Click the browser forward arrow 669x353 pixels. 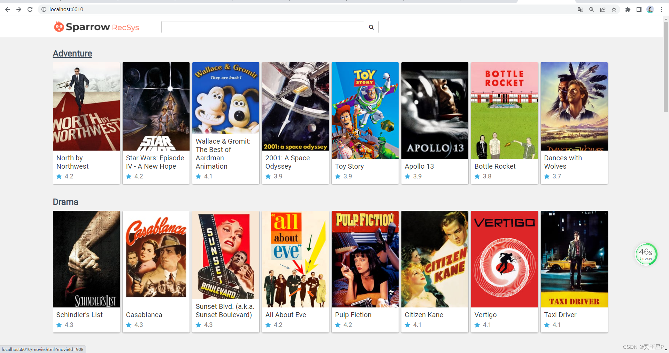(19, 9)
